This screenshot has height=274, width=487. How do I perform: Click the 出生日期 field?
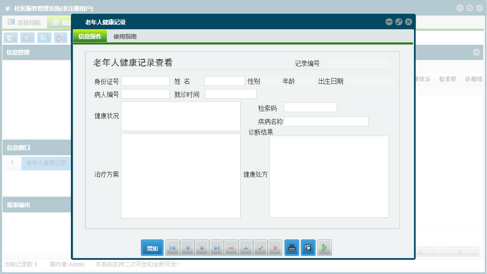tap(370, 81)
